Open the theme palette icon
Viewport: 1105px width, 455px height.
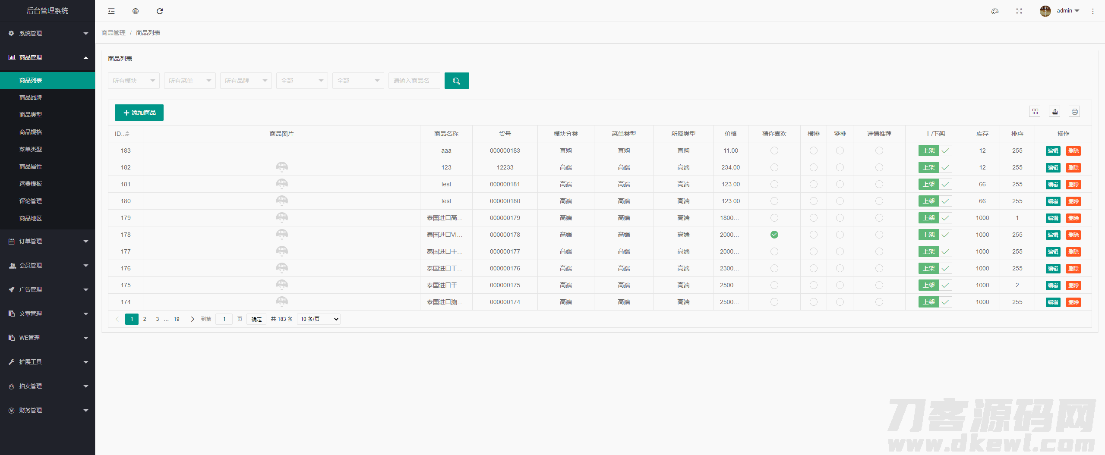tap(995, 11)
